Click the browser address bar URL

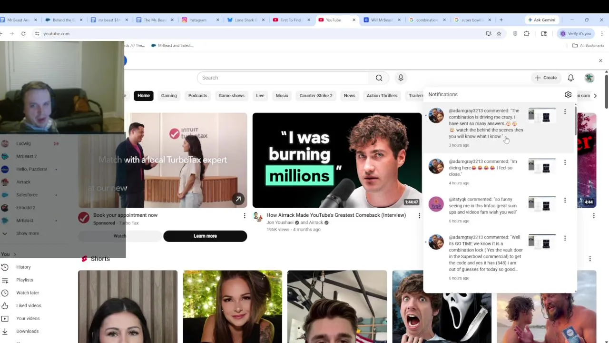click(x=57, y=33)
